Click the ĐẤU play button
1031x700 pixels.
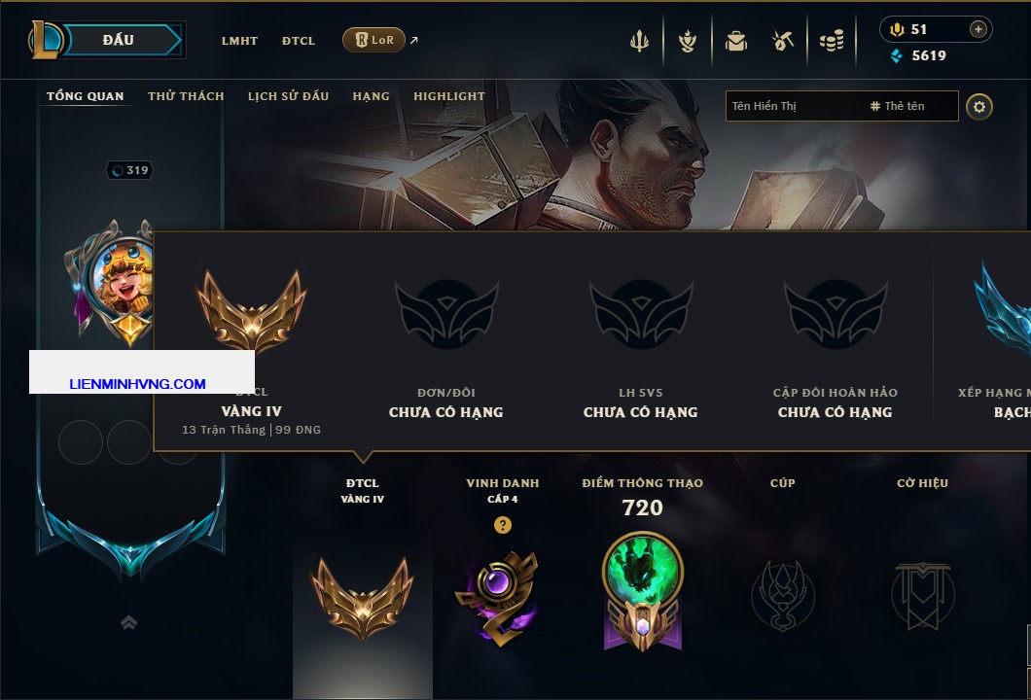tap(120, 40)
